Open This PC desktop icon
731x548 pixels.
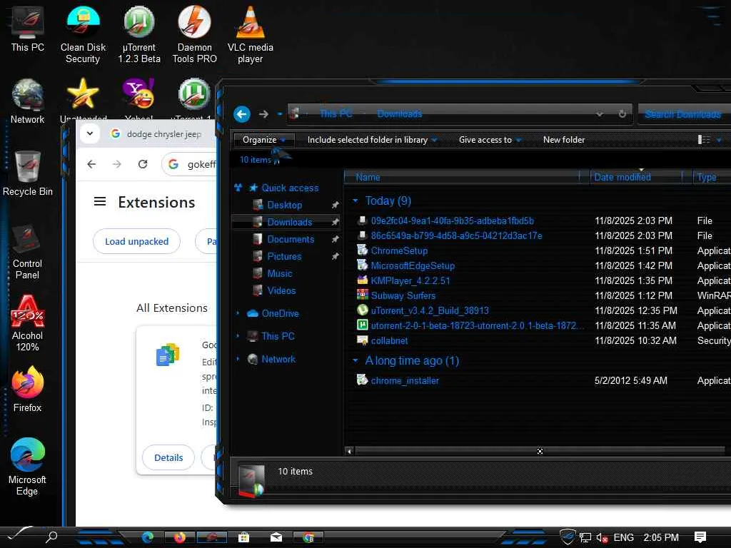pyautogui.click(x=28, y=29)
